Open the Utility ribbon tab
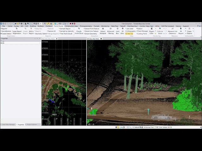Screen dimensions: 202x151 157,26
